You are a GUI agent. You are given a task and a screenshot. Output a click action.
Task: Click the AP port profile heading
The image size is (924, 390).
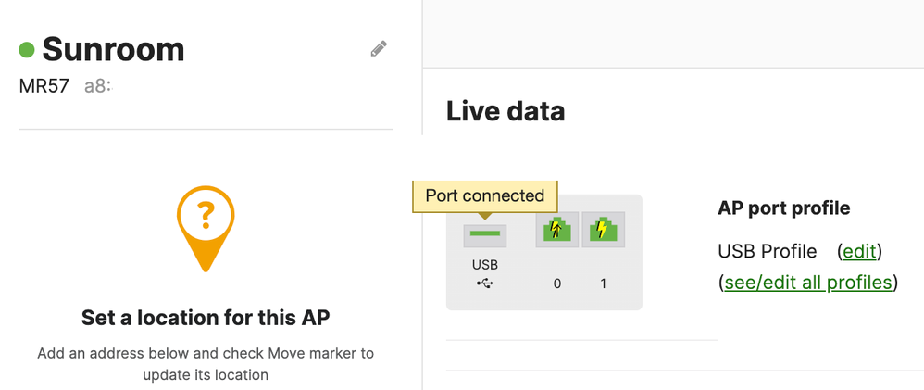(783, 208)
